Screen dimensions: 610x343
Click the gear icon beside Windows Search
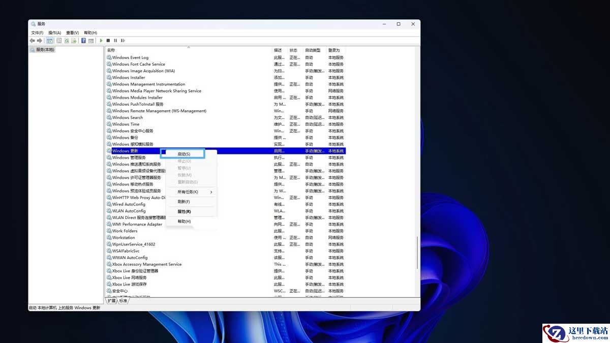click(109, 117)
